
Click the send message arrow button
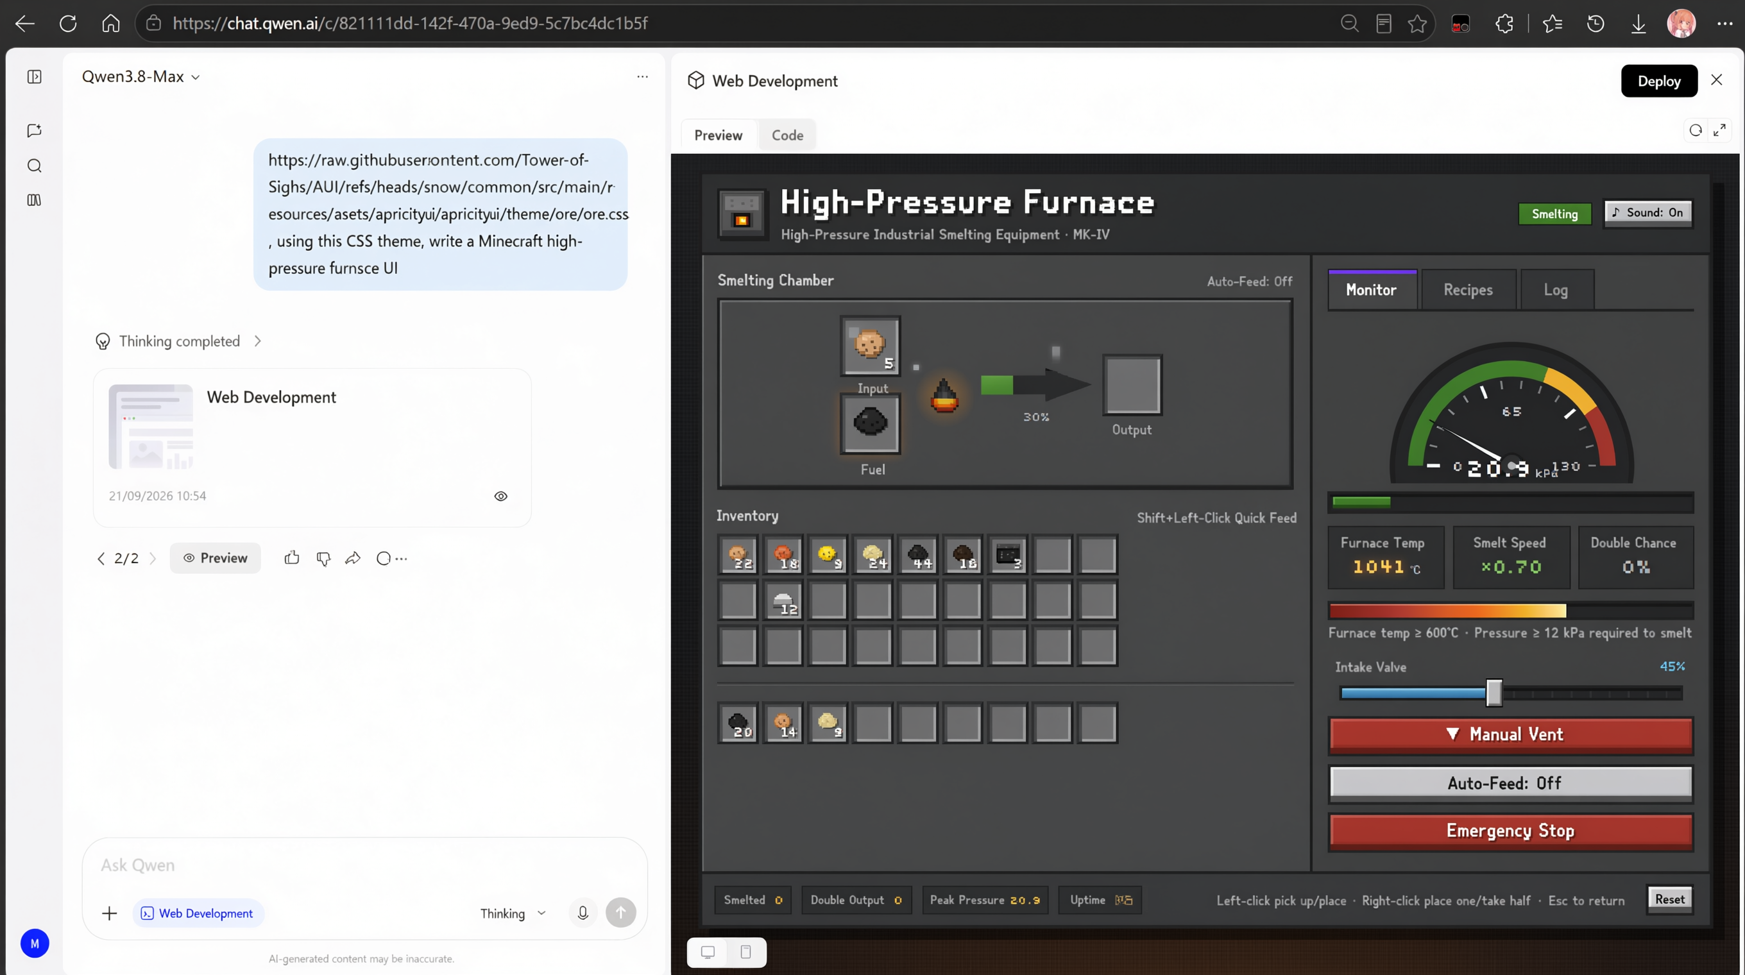620,913
